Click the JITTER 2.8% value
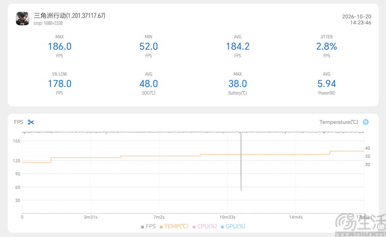Image resolution: width=386 pixels, height=237 pixels. point(326,46)
